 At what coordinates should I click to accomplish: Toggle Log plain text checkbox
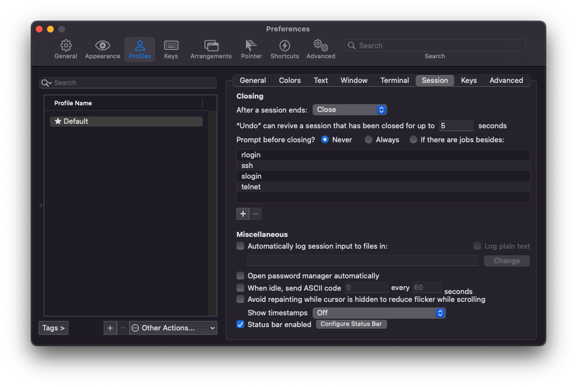[x=477, y=246]
